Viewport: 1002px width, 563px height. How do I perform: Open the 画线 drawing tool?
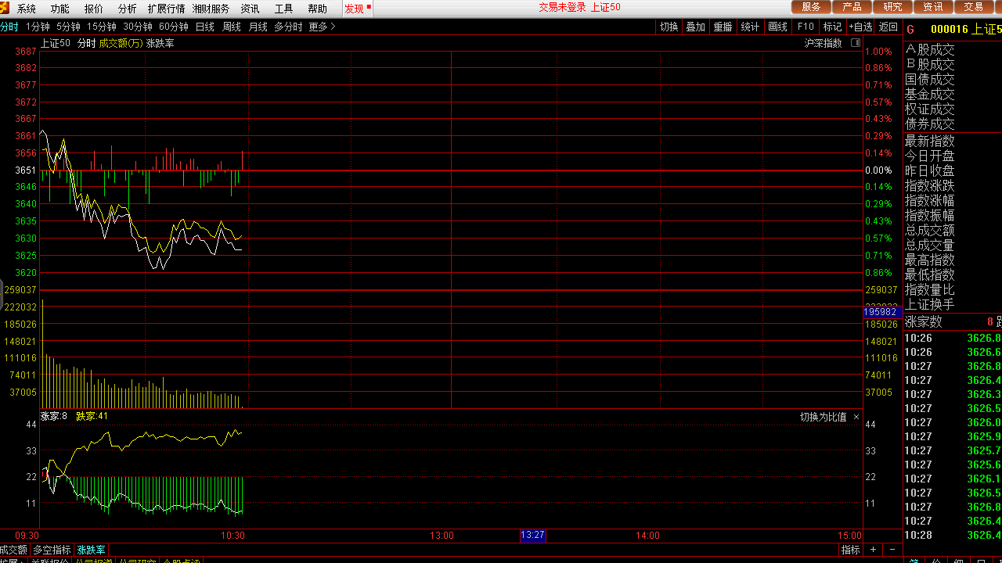pos(777,27)
